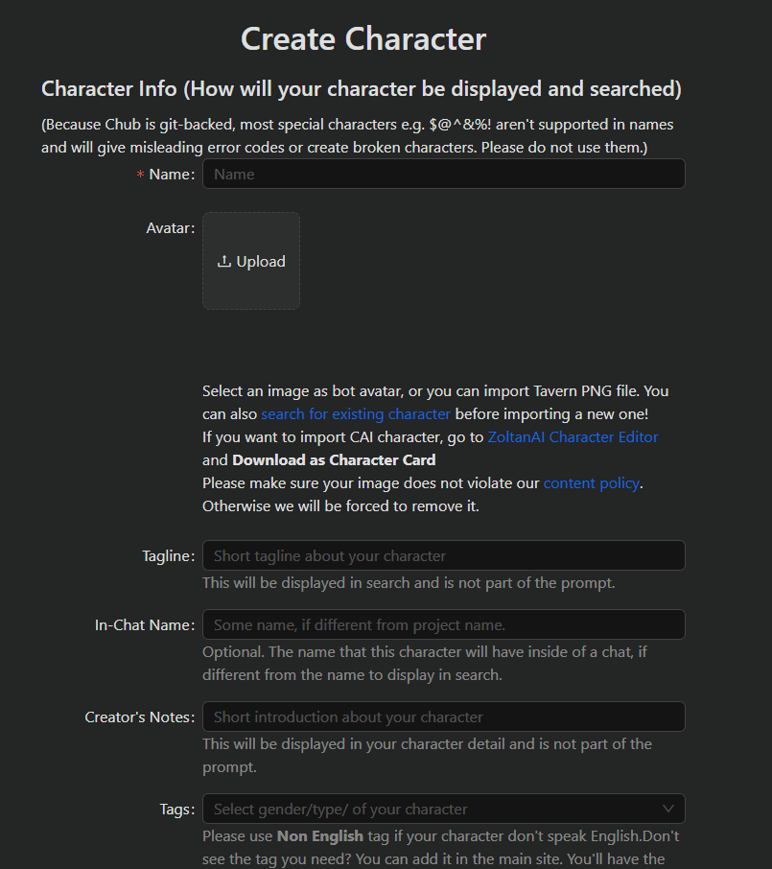The image size is (772, 869).
Task: Click the 'In-Chat Name:' field label
Action: (x=145, y=625)
